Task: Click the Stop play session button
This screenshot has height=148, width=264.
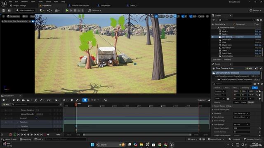Action: pos(75,10)
